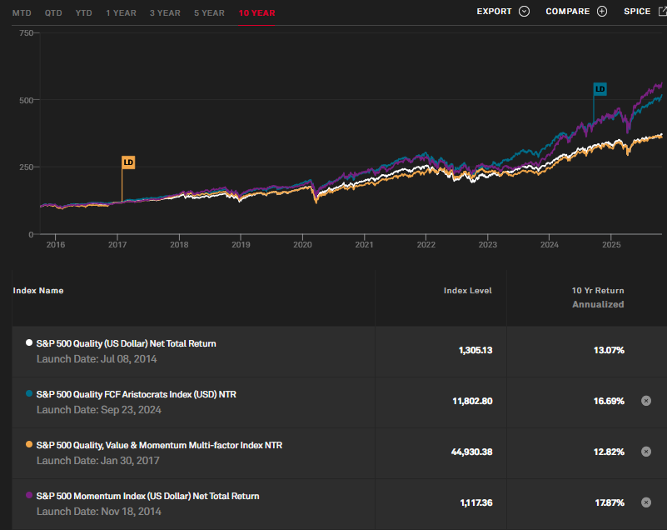Click the Index Level column header

point(467,291)
